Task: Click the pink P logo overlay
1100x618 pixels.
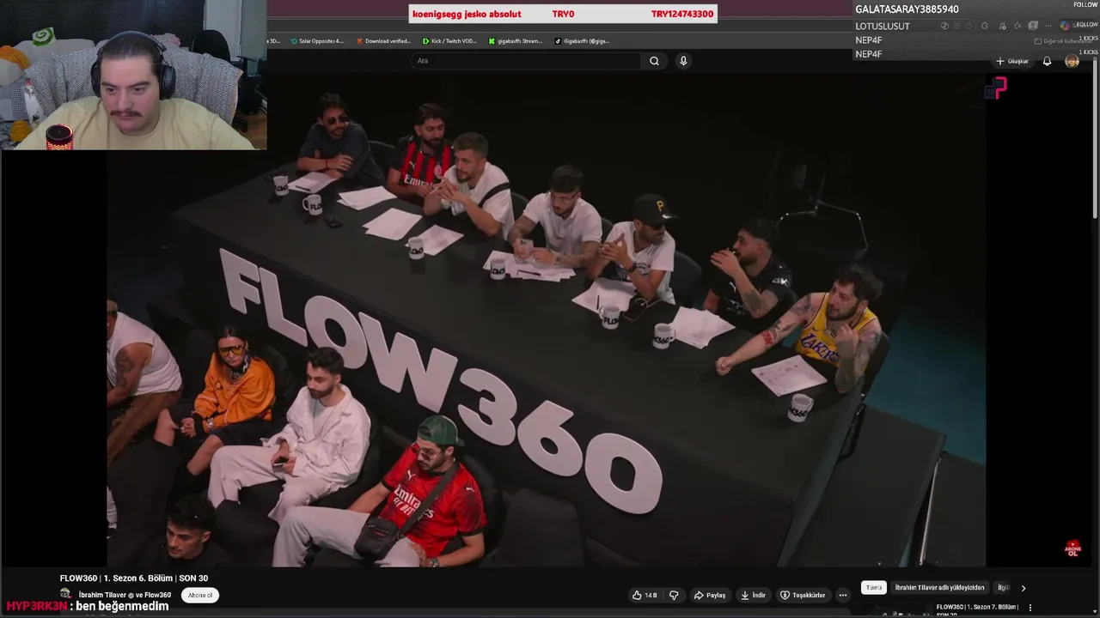Action: [995, 87]
